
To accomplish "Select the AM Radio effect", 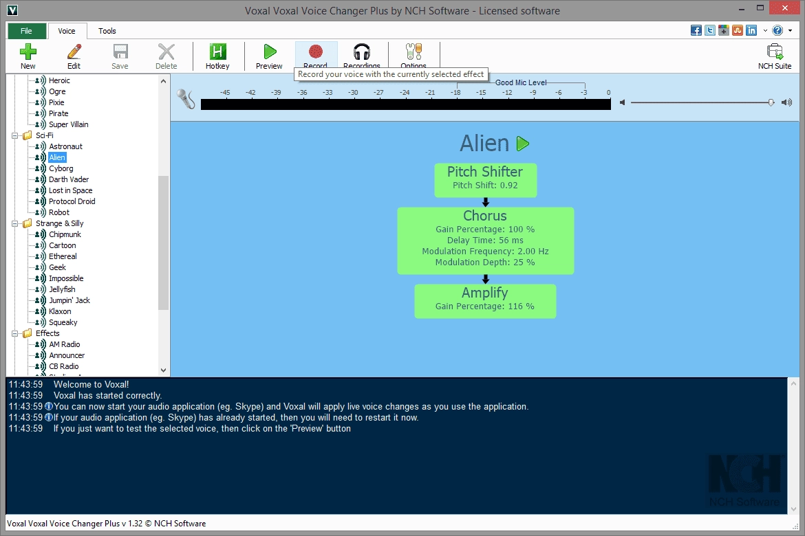I will (x=65, y=345).
